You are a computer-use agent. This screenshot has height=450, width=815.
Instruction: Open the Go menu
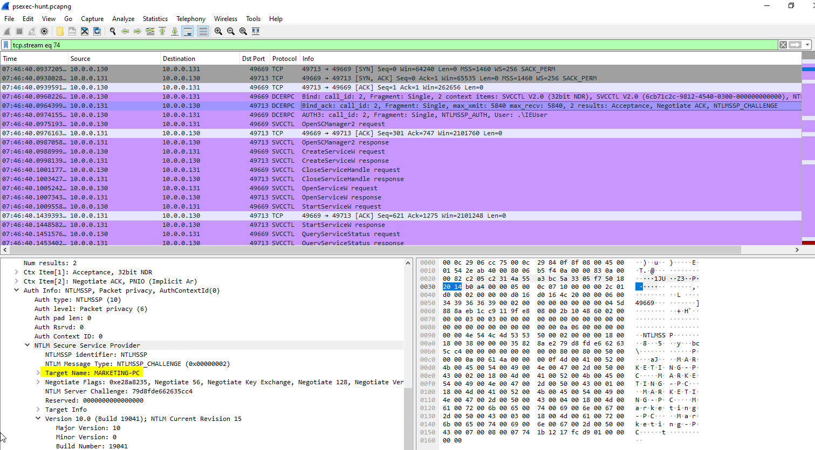pyautogui.click(x=68, y=19)
